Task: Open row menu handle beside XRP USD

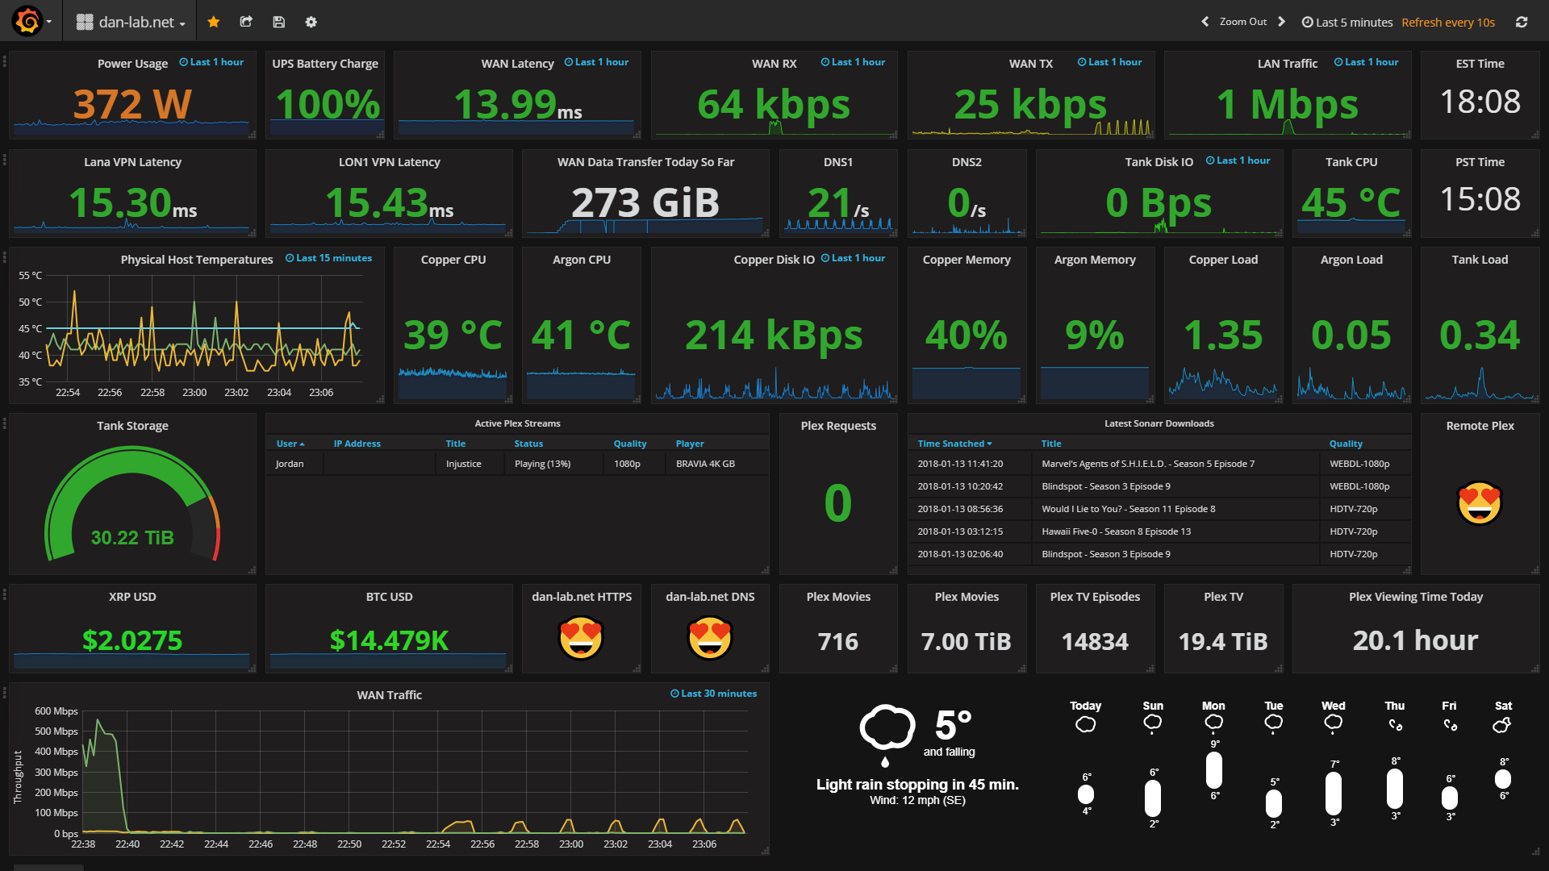Action: tap(5, 594)
